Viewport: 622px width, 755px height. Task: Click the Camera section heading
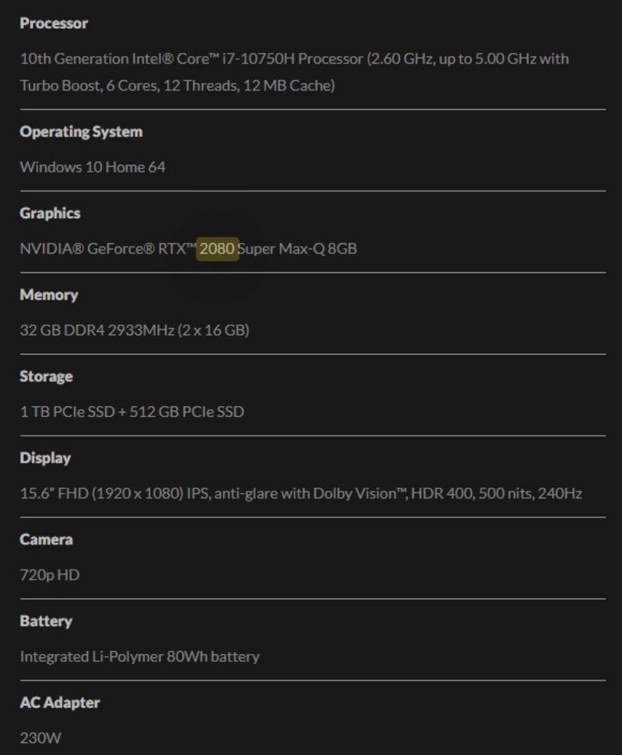point(46,540)
